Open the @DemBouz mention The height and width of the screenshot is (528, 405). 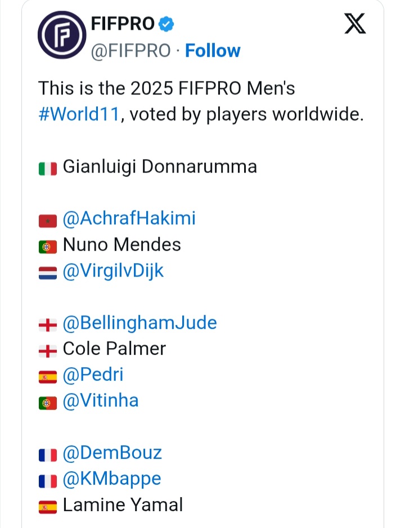pos(112,453)
